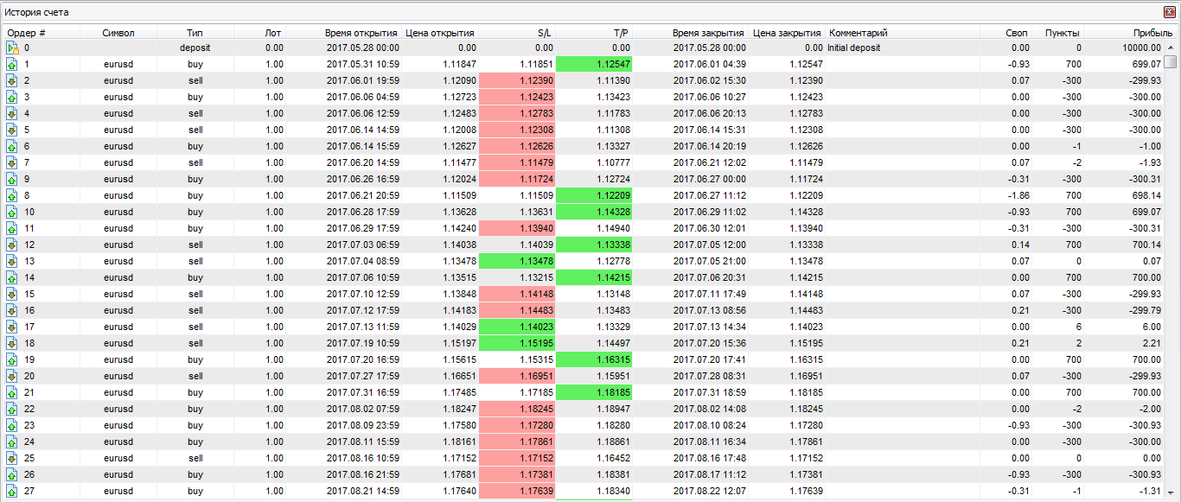The image size is (1181, 502).
Task: Select the red S/L cell 1.12390
Action: 517,81
